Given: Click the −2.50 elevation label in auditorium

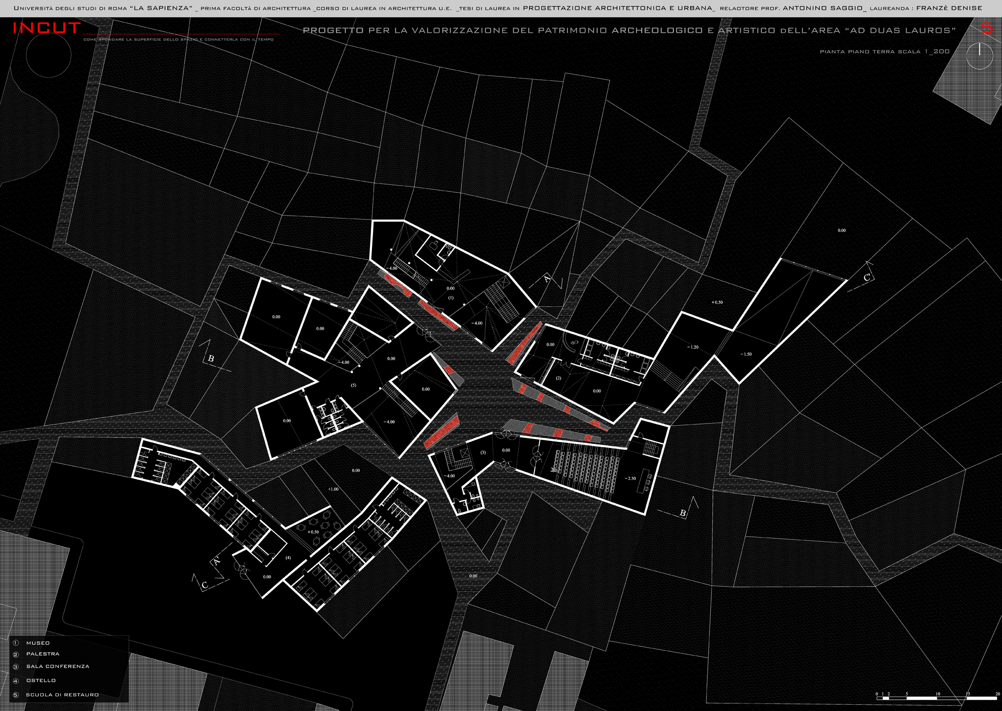Looking at the screenshot, I should [630, 478].
